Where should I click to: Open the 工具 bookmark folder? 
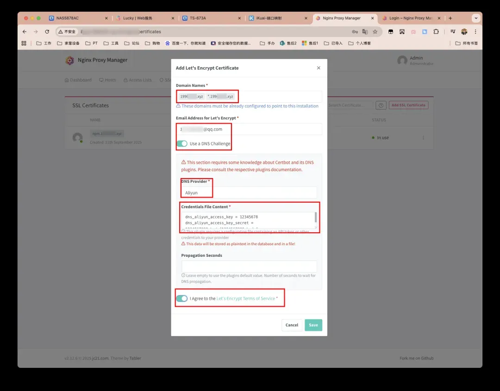pyautogui.click(x=111, y=43)
